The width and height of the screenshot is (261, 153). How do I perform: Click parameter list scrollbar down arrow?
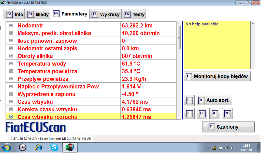pos(179,117)
